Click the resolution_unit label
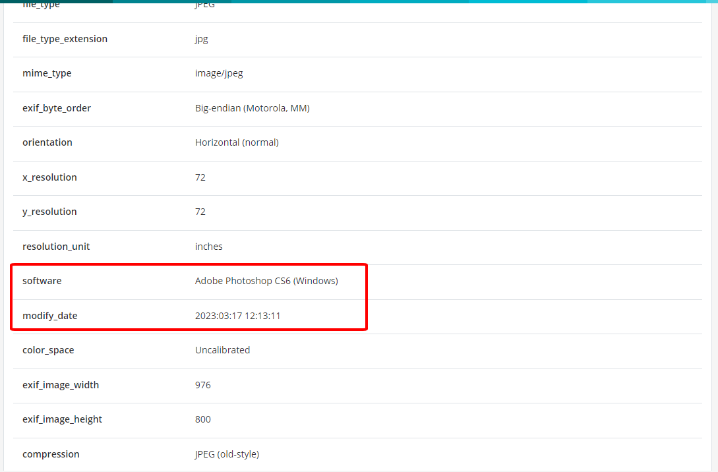718x472 pixels. pyautogui.click(x=56, y=247)
